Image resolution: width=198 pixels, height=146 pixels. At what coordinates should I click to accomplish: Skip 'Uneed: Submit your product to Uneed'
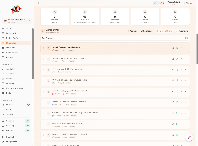coord(181,59)
